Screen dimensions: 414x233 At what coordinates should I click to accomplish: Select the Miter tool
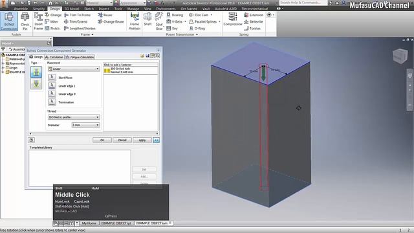click(52, 21)
